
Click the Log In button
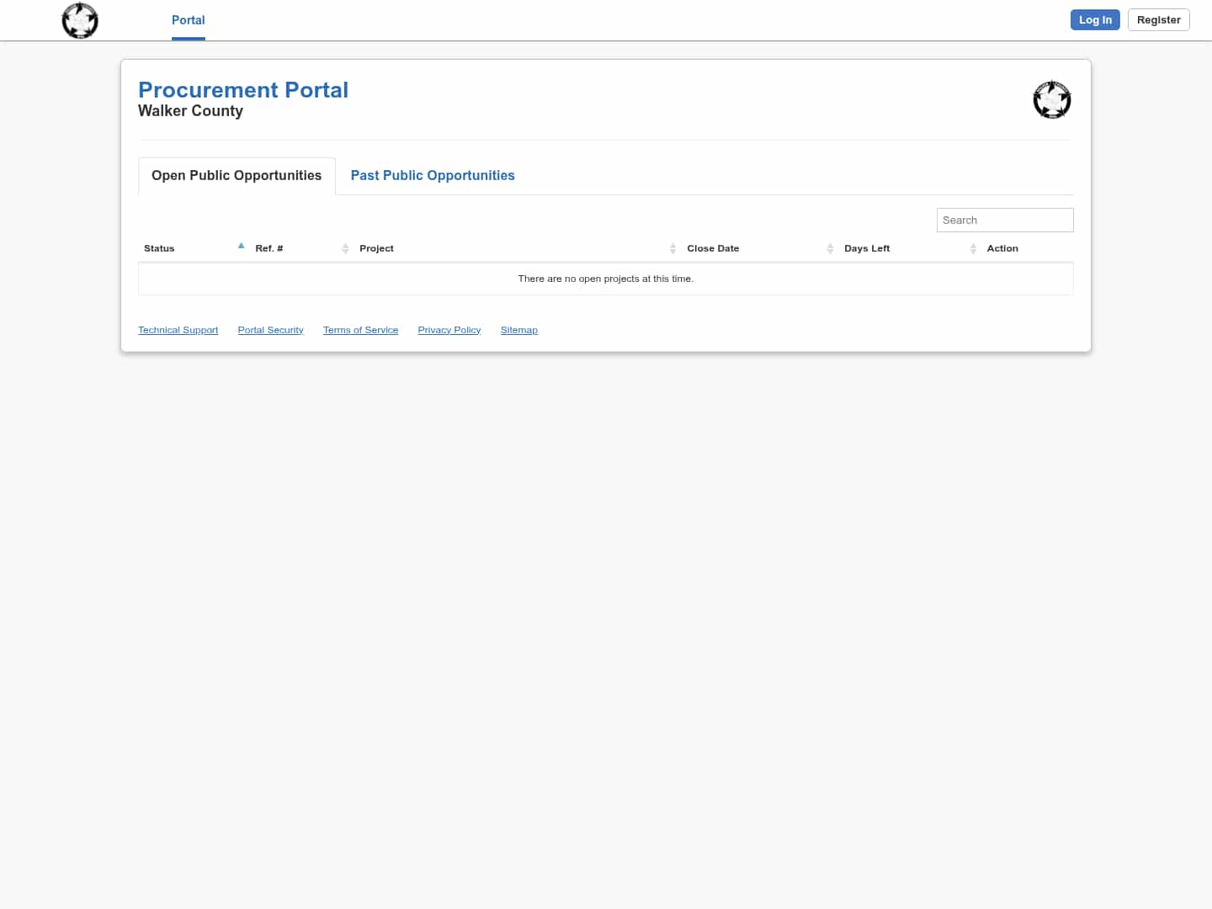tap(1095, 19)
